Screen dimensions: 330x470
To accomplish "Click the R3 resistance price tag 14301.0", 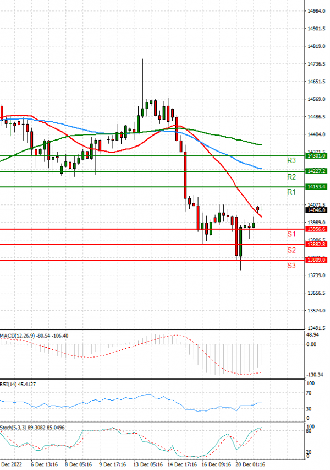I will coord(316,155).
